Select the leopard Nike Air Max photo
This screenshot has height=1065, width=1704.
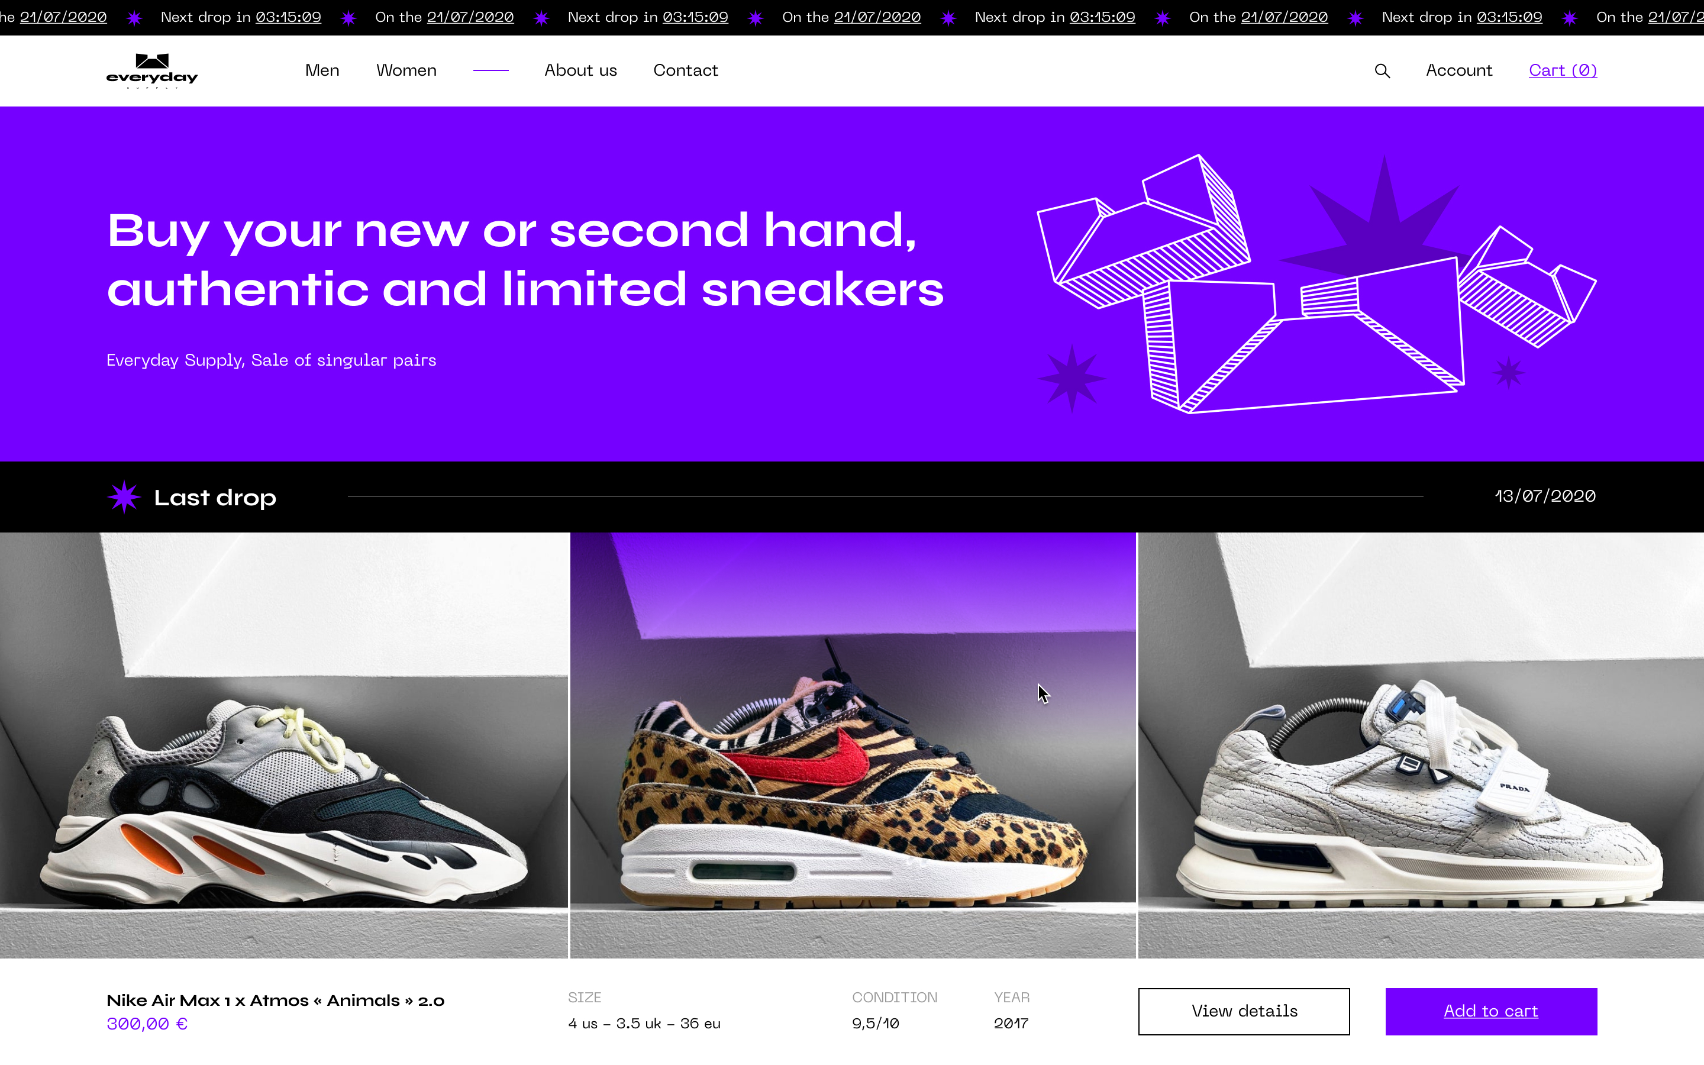853,745
